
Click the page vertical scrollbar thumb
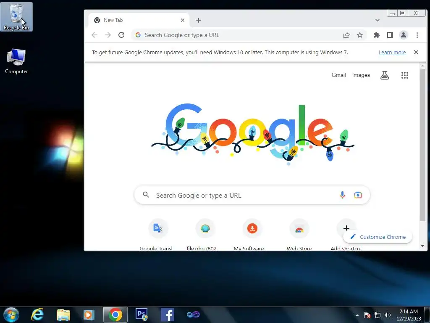coord(422,144)
